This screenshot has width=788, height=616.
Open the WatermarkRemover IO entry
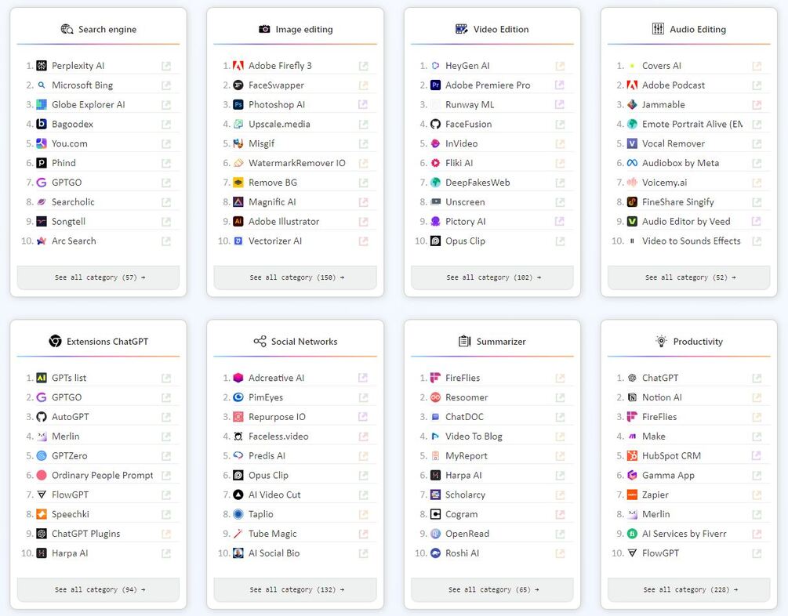click(x=296, y=163)
